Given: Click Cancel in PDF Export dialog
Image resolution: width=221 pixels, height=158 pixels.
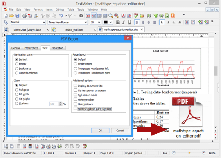Looking at the screenshot, I should (120, 131).
